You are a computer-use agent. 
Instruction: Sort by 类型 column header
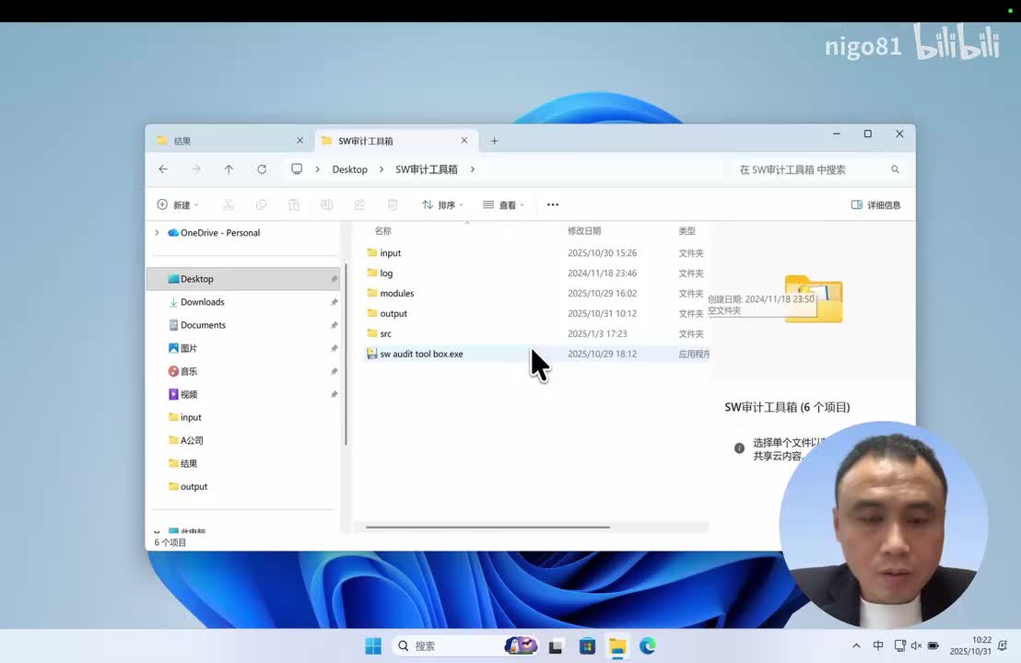click(687, 231)
